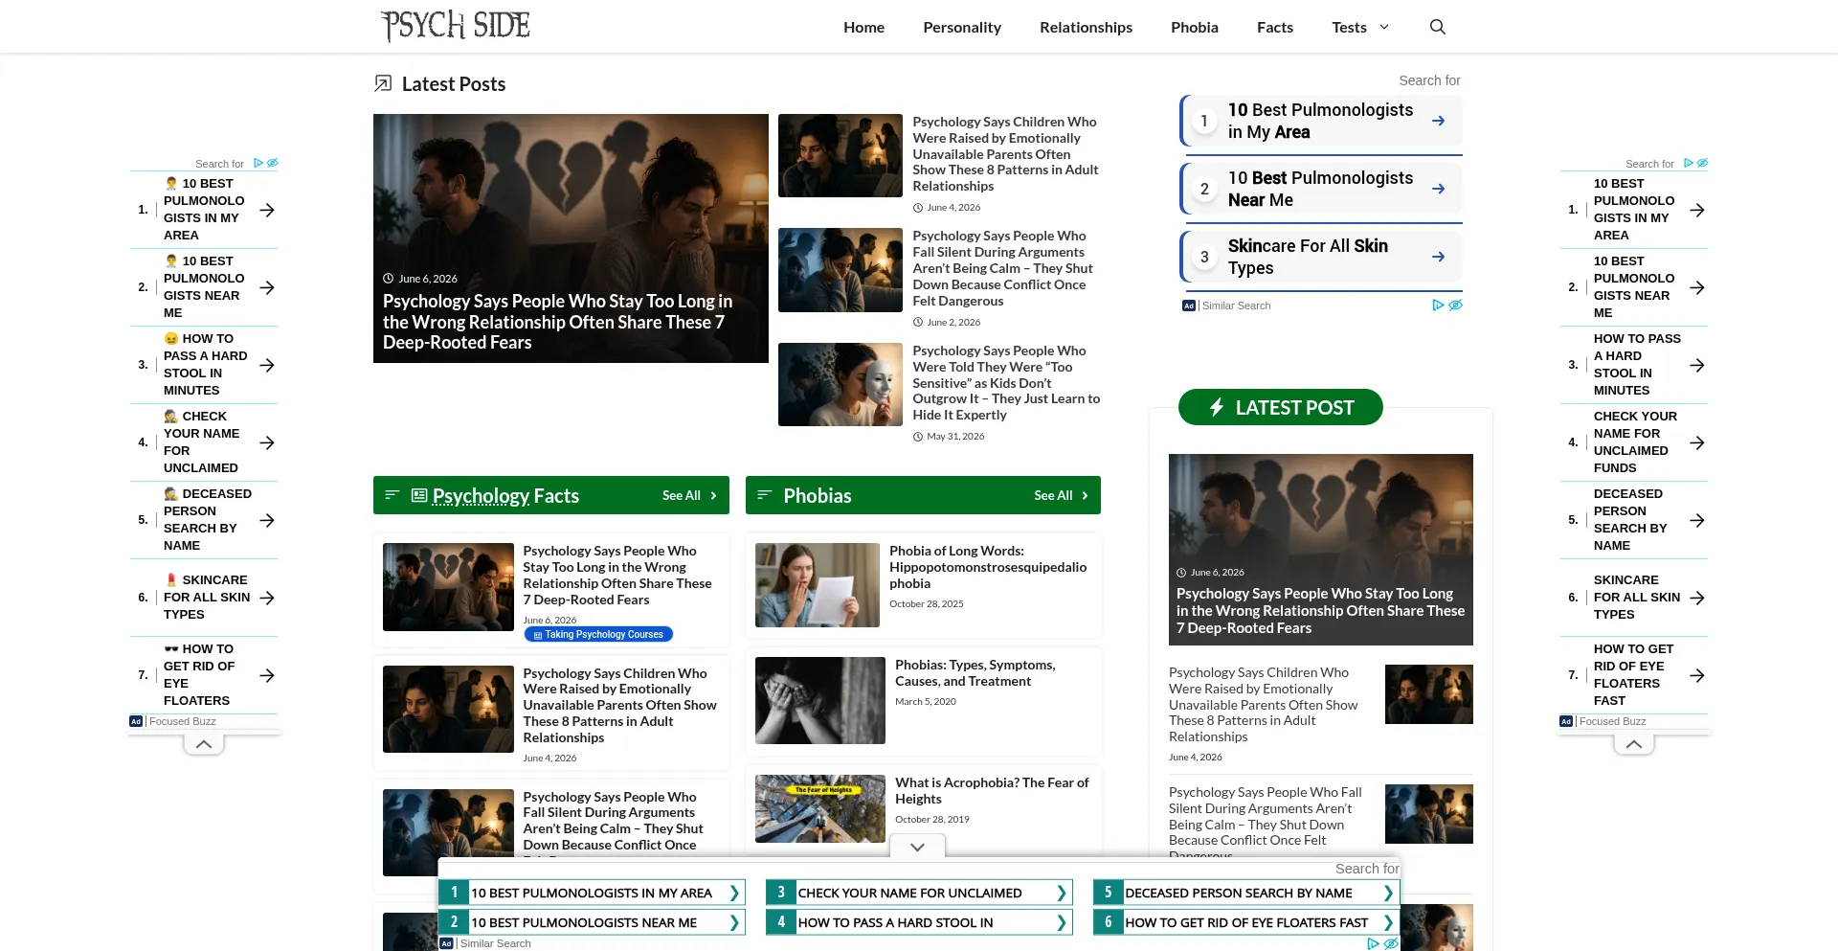The image size is (1838, 951).
Task: Click arrow beside '10 Best Pulmonologists in My Area' sidebar ad
Action: tap(1438, 121)
